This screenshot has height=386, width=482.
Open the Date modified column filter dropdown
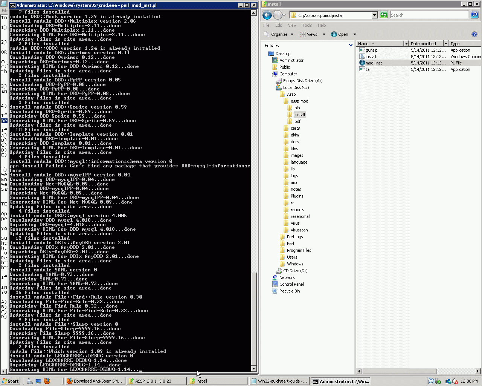pos(446,44)
